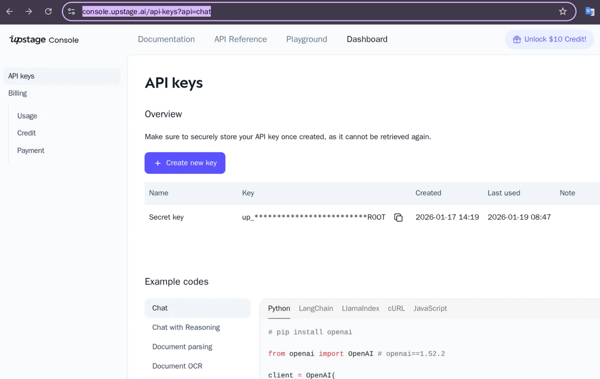The image size is (600, 379).
Task: Go to API Reference page
Action: click(x=240, y=39)
